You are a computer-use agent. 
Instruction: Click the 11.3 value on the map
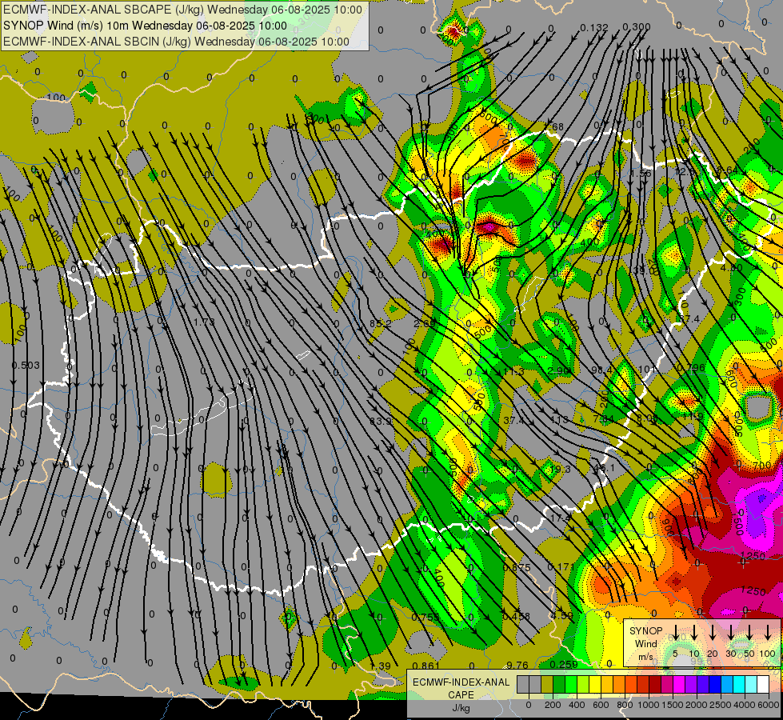click(x=513, y=372)
